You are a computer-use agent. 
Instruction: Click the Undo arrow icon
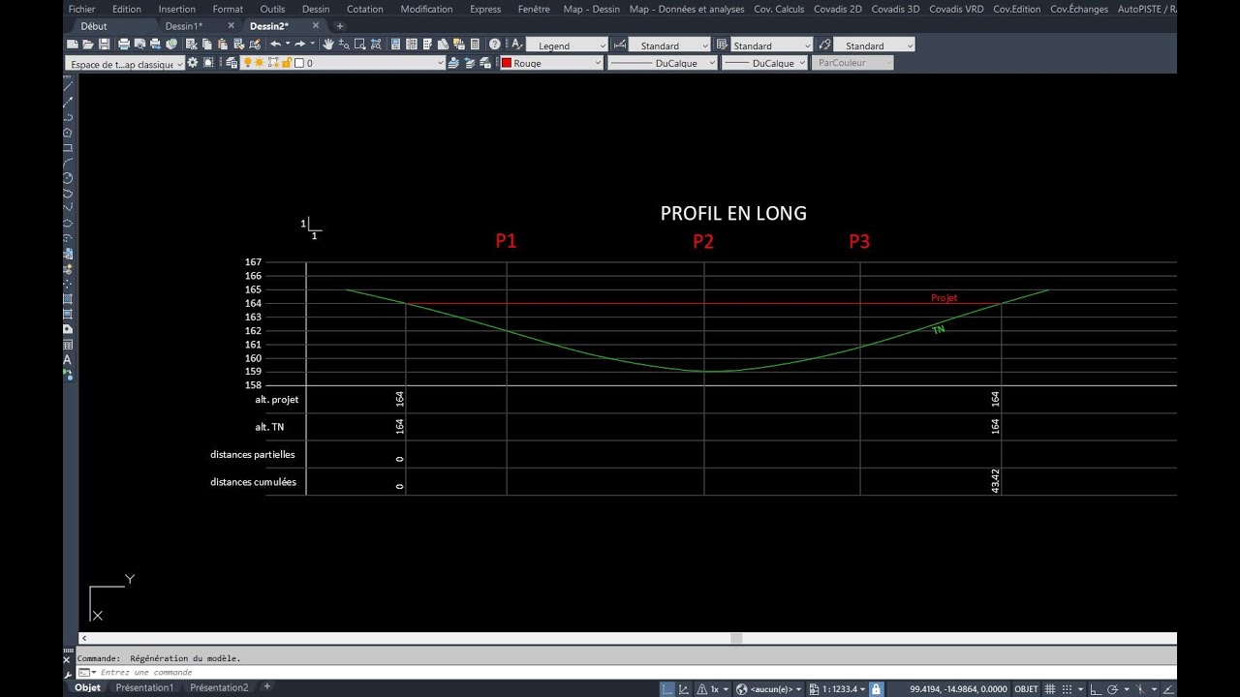click(x=275, y=44)
